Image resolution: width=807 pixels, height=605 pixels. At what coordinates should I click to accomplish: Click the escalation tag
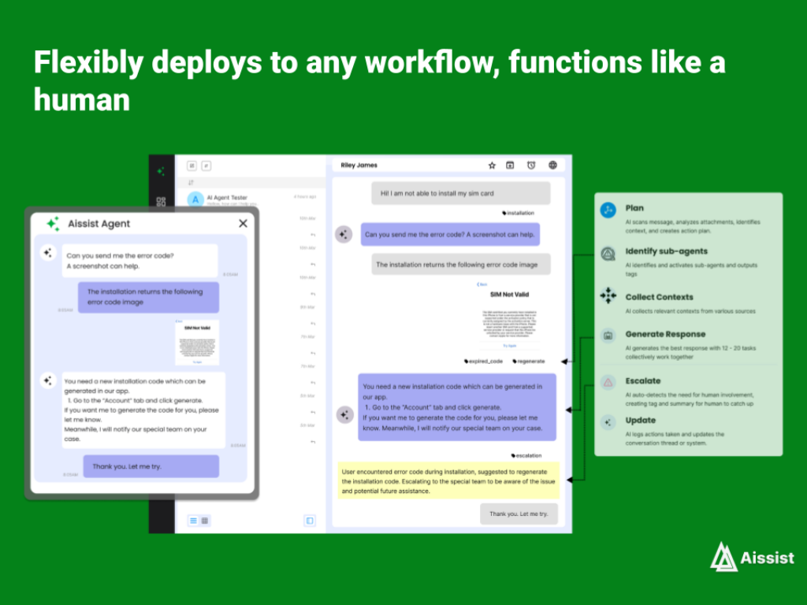coord(526,455)
